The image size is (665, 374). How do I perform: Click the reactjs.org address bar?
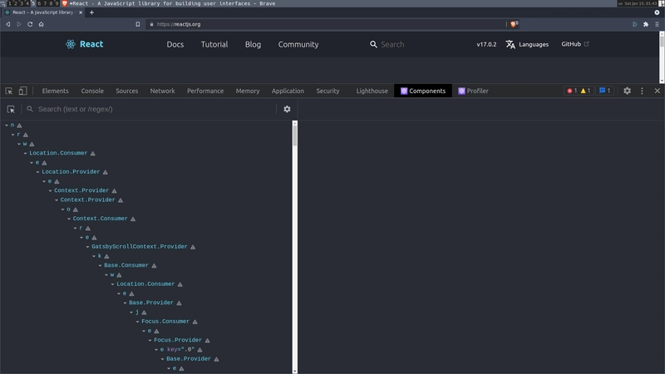[x=324, y=24]
